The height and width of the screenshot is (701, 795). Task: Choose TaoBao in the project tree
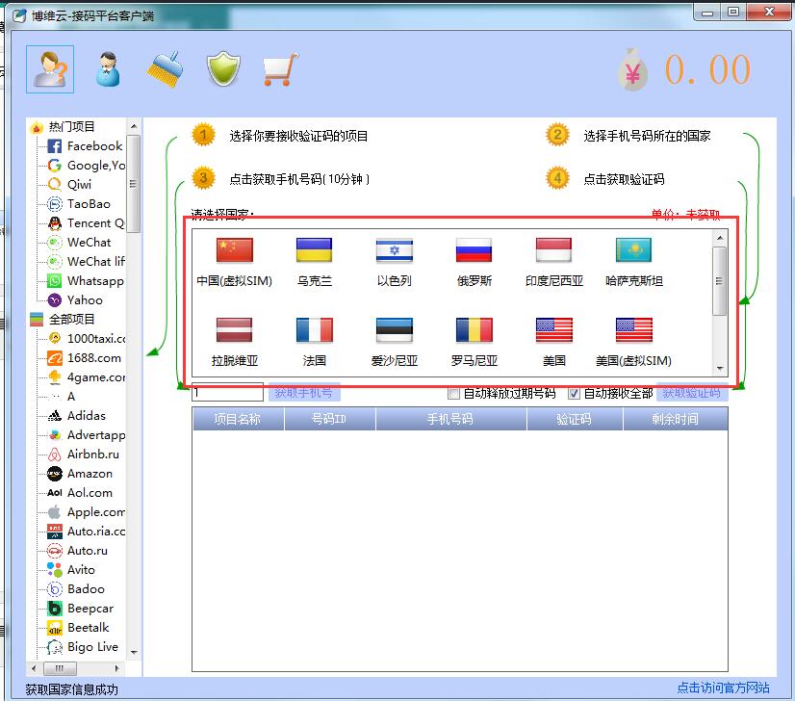[x=79, y=204]
